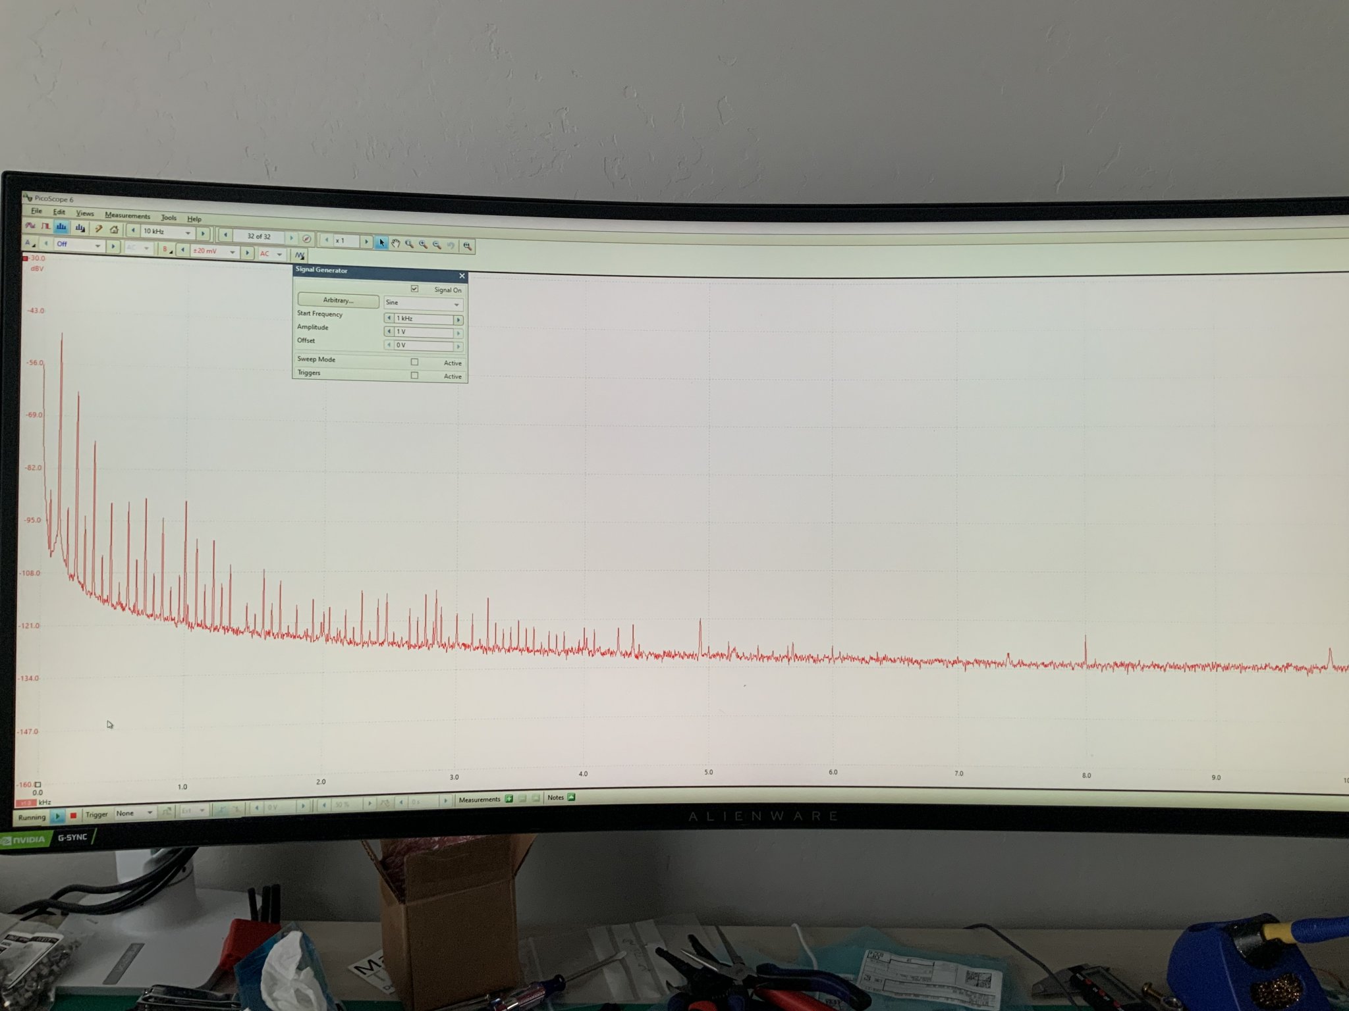Click the Amplitude 1 V field

424,332
